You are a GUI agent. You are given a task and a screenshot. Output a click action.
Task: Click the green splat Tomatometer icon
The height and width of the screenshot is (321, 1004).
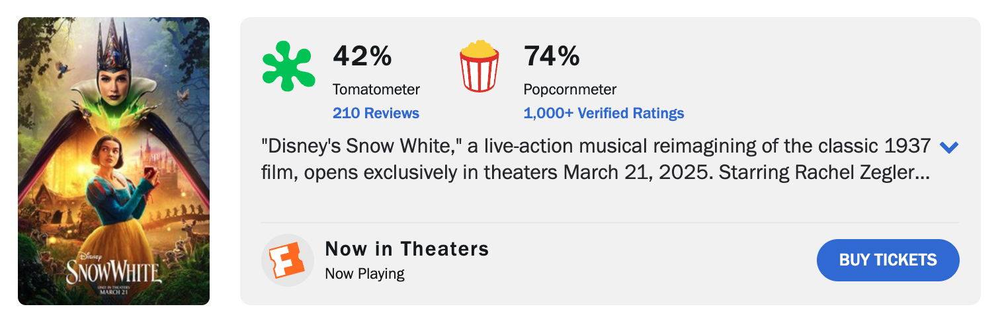point(290,65)
